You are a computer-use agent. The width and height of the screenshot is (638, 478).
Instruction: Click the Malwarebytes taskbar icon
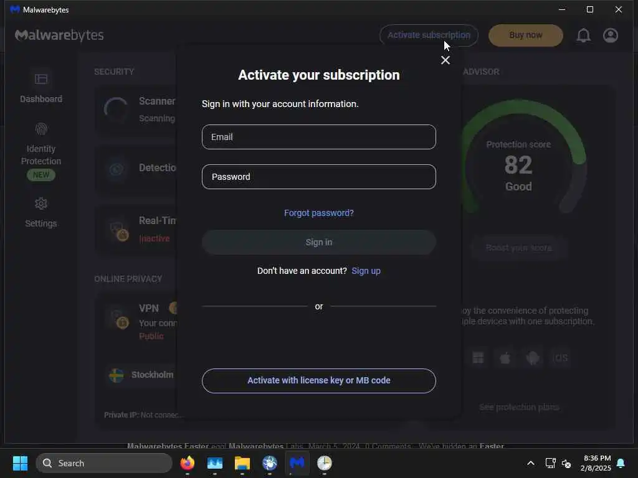tap(297, 463)
